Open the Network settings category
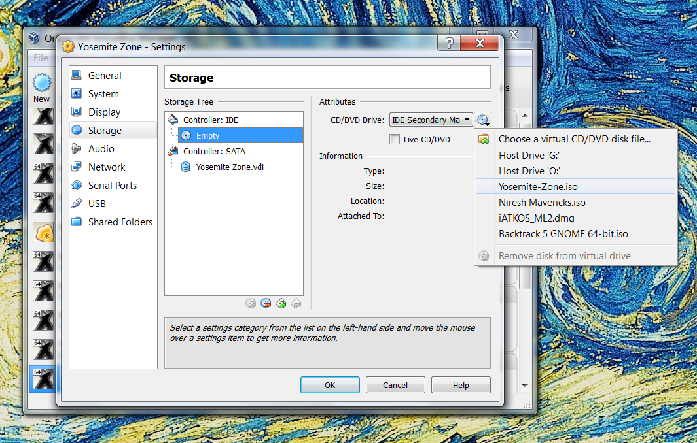 coord(113,167)
